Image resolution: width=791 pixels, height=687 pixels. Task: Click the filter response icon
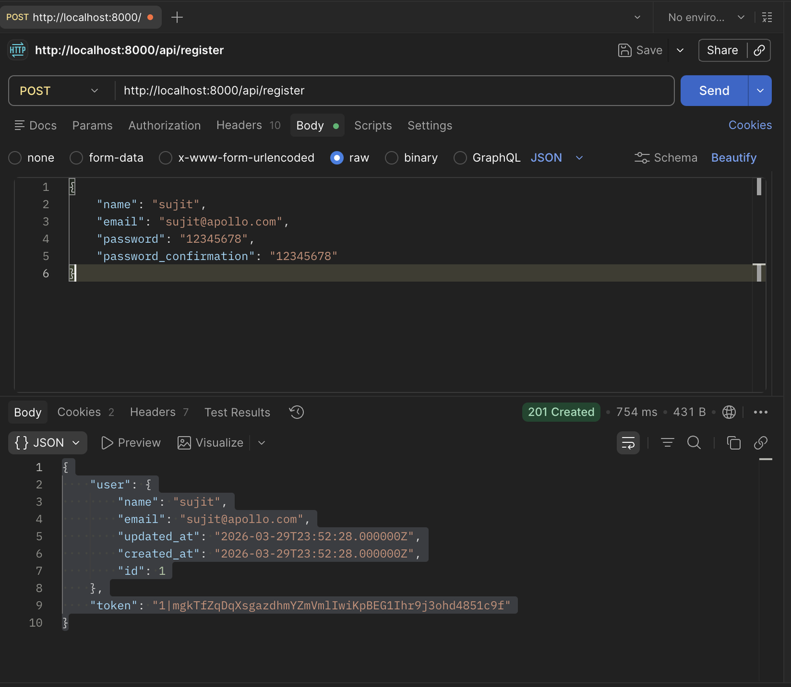click(667, 443)
